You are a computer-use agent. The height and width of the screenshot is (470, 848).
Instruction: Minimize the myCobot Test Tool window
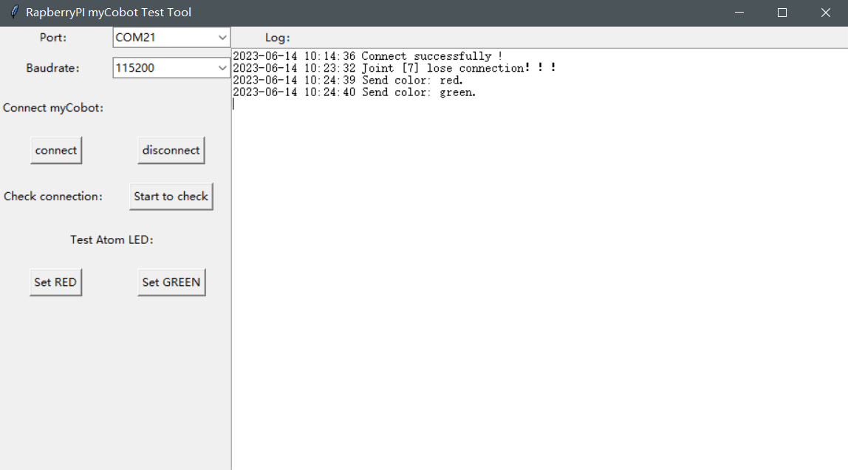point(739,13)
